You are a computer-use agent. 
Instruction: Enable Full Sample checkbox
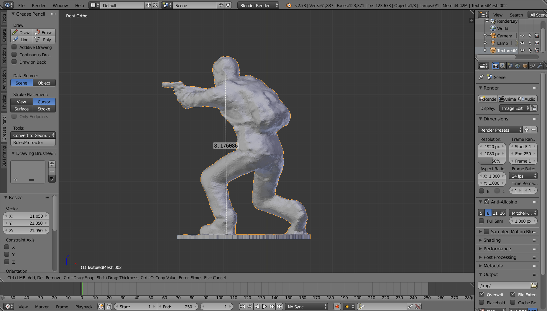coord(482,221)
